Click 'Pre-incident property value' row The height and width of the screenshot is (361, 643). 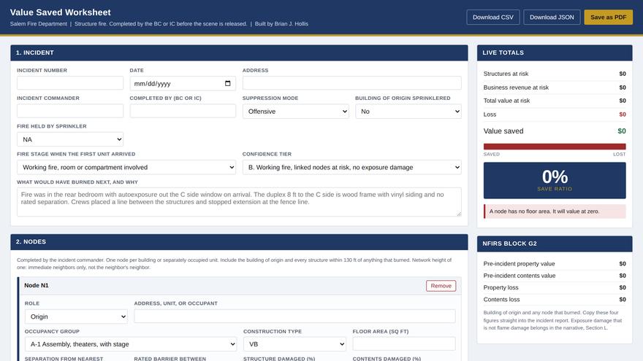555,263
